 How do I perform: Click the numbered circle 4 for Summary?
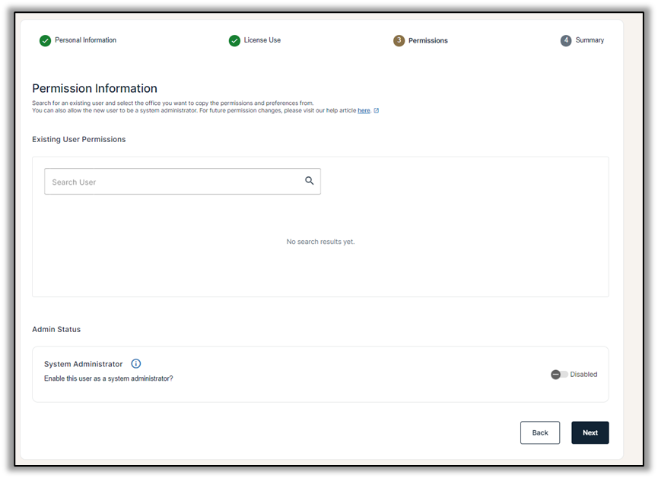click(x=567, y=40)
